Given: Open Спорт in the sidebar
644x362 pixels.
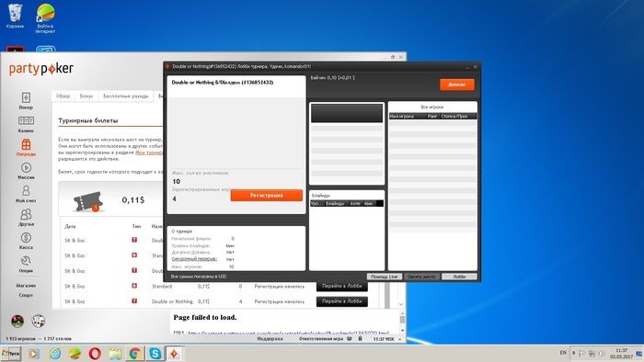Looking at the screenshot, I should (x=26, y=295).
